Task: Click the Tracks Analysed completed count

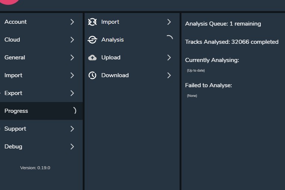Action: click(232, 42)
